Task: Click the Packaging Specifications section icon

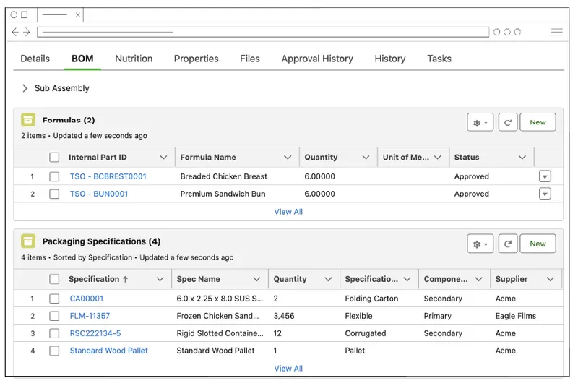Action: 28,241
